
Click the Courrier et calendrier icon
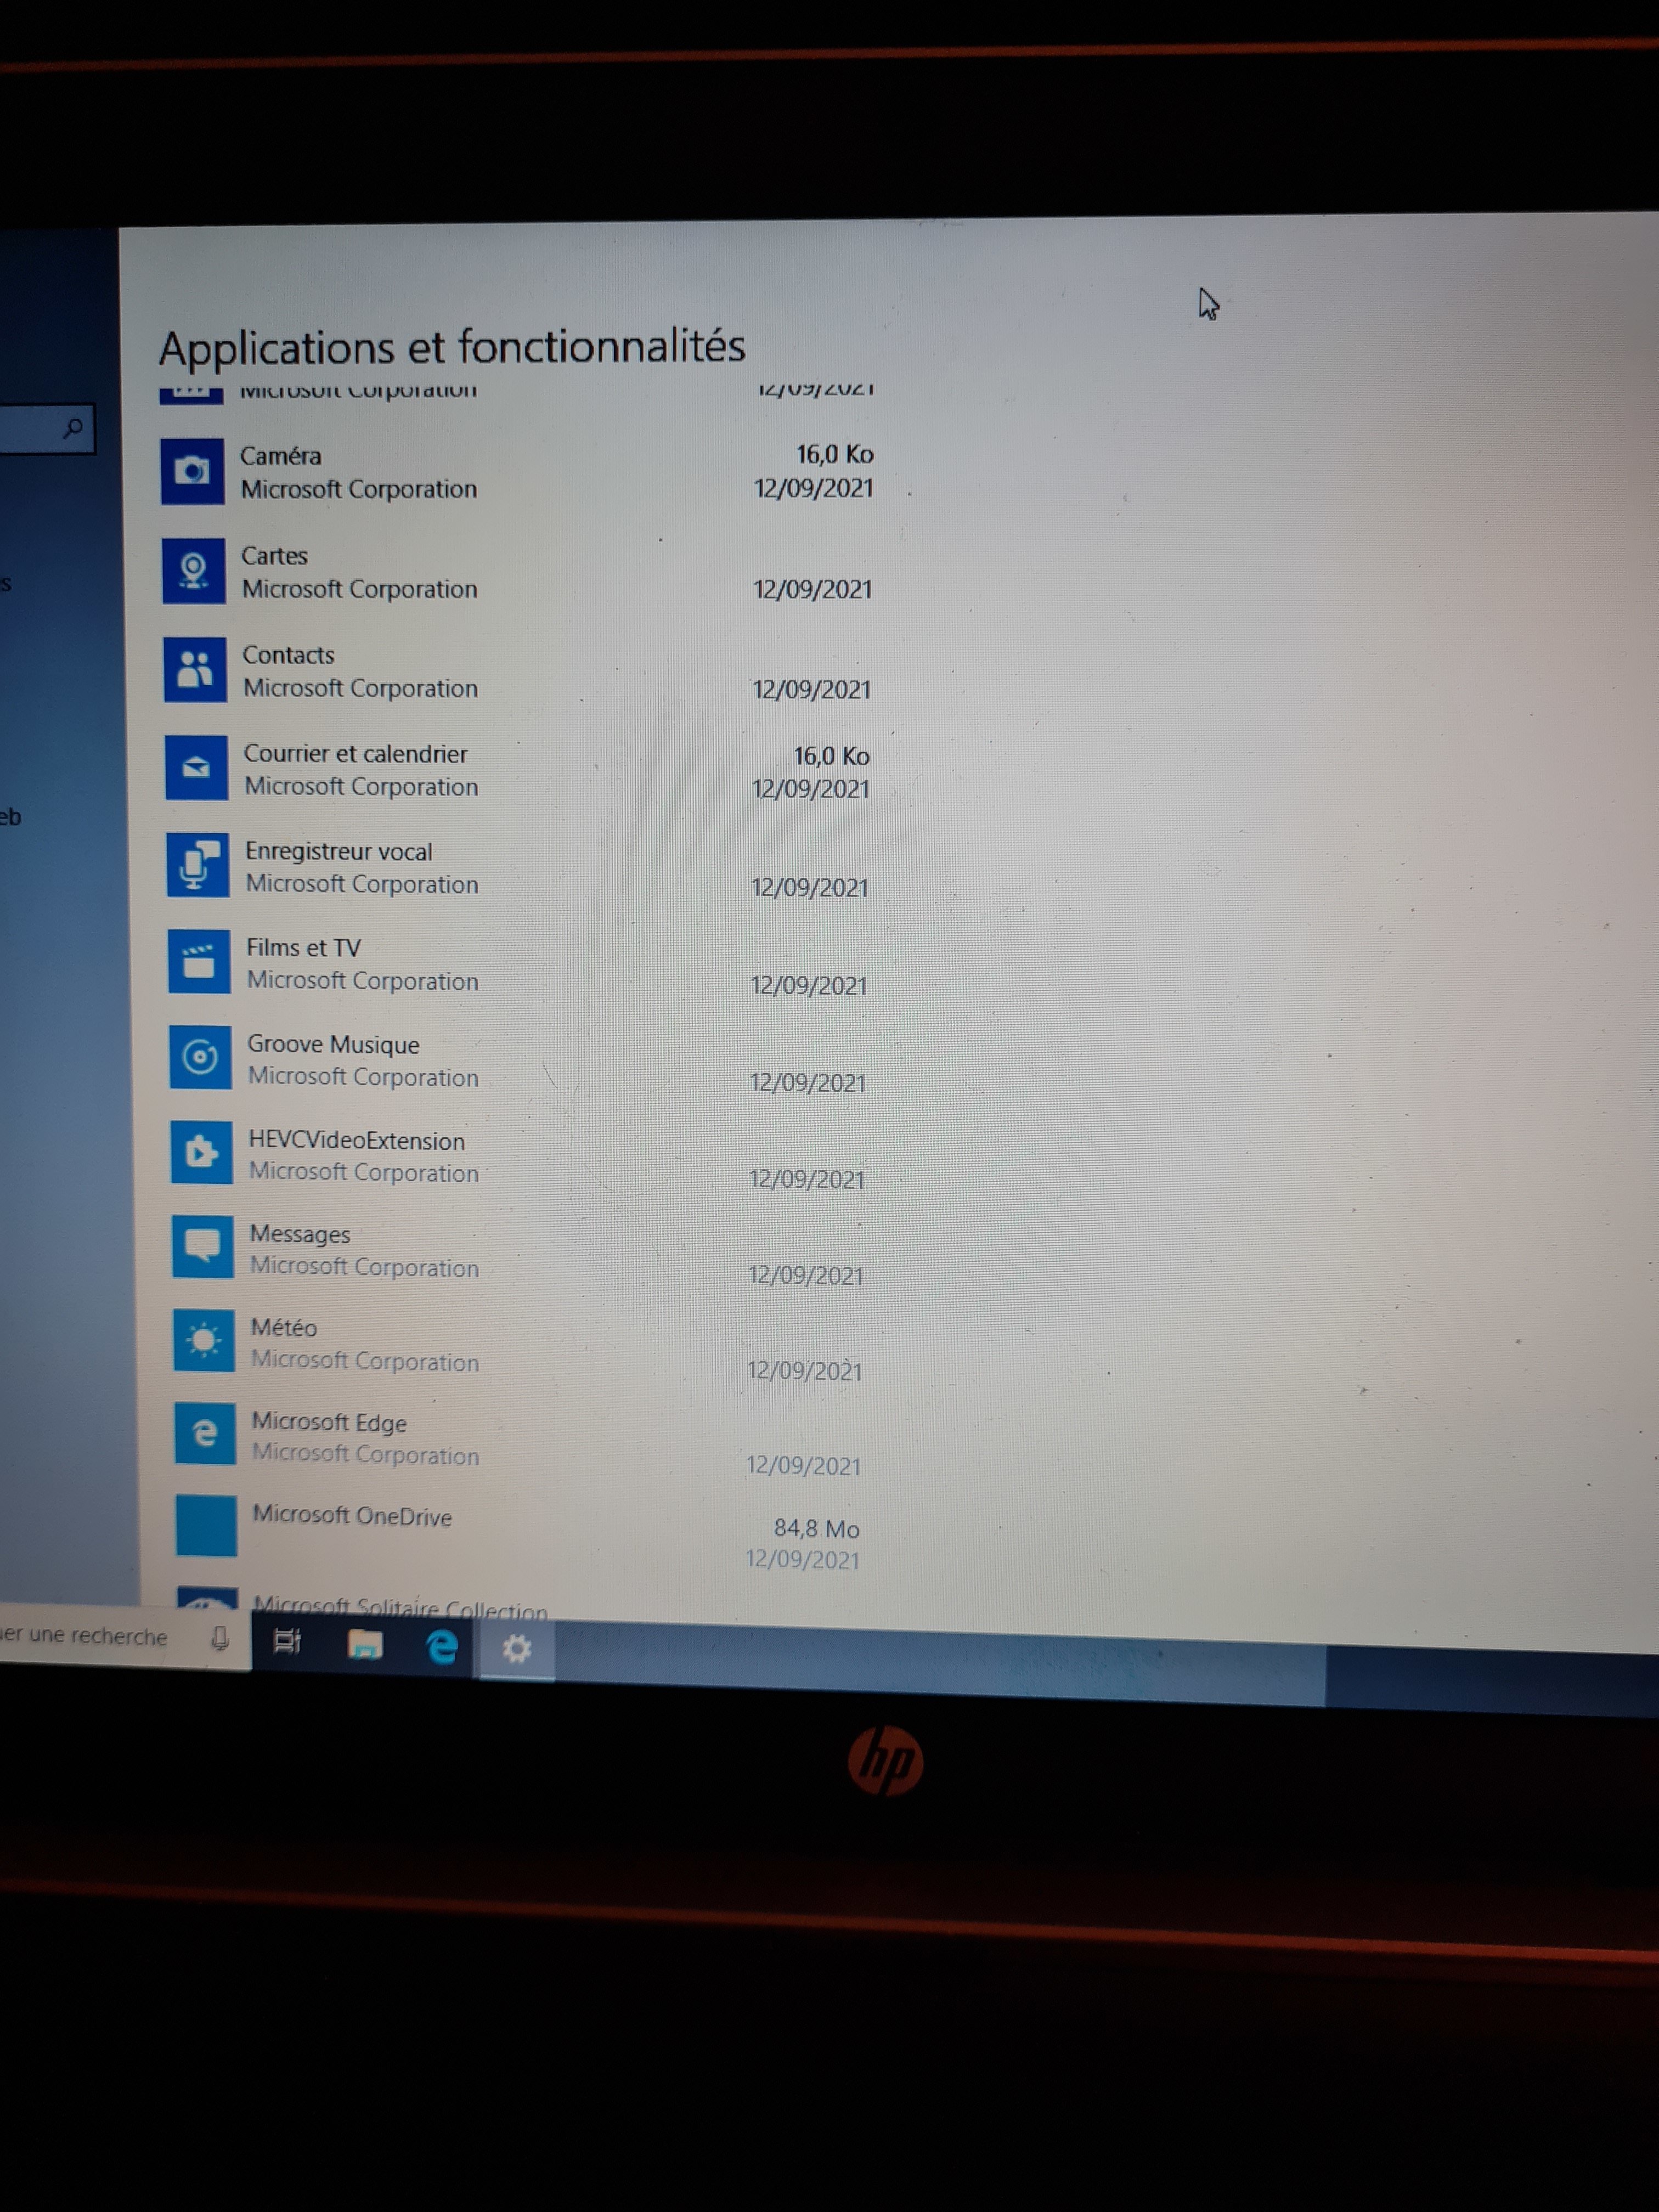pyautogui.click(x=196, y=768)
